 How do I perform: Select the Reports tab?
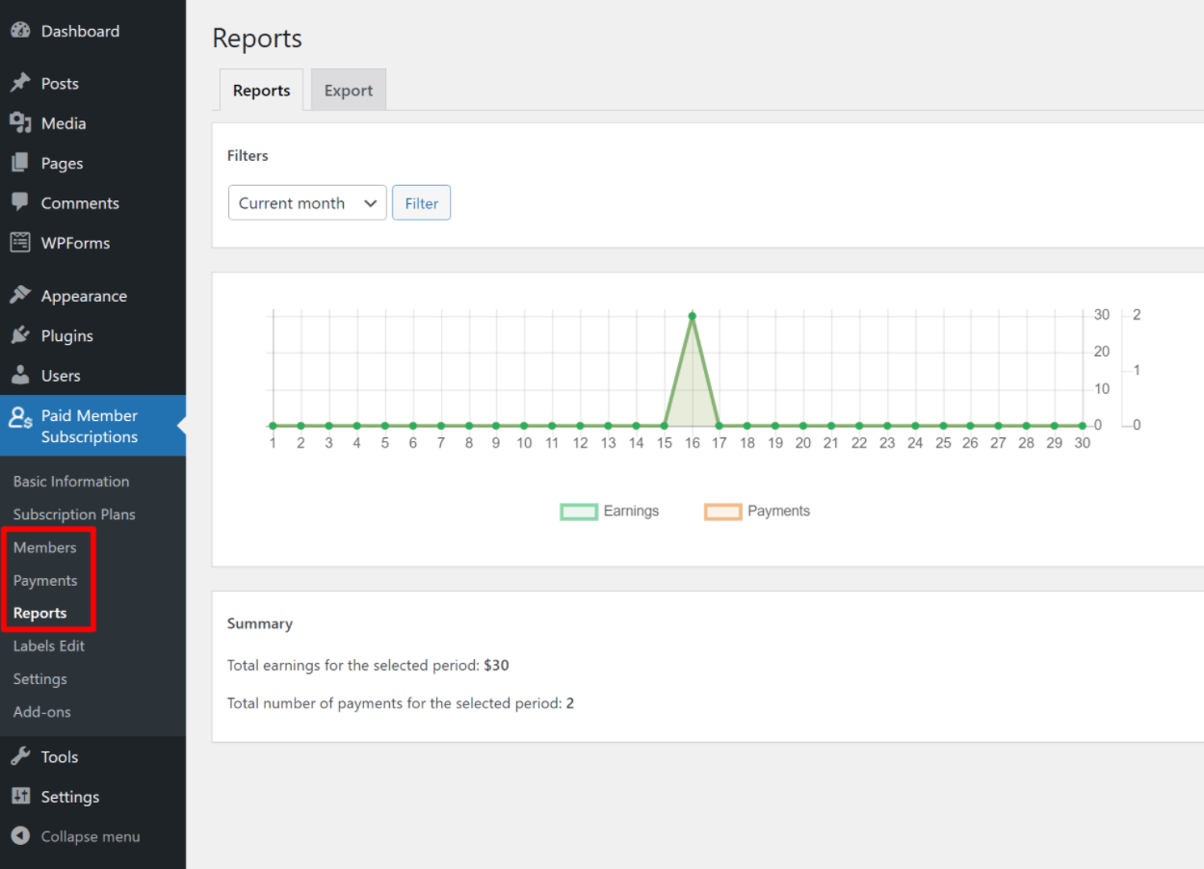tap(261, 91)
